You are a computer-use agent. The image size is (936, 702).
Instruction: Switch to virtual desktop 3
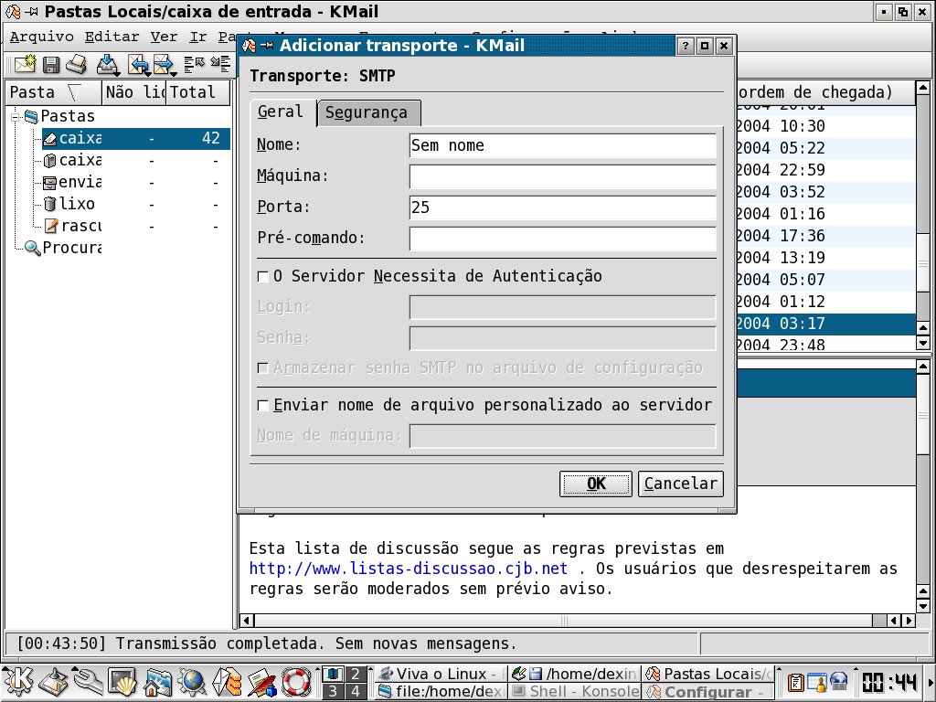click(x=333, y=691)
